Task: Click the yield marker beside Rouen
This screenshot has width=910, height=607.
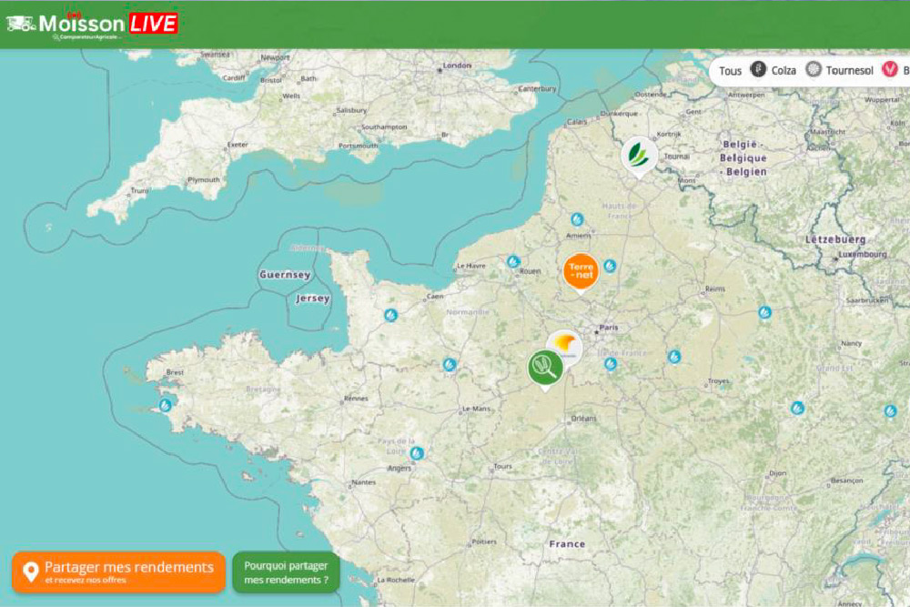Action: [513, 262]
